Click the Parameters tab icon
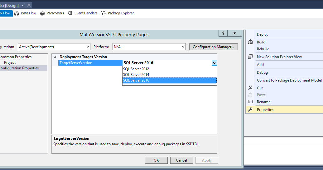The width and height of the screenshot is (323, 170). (42, 13)
